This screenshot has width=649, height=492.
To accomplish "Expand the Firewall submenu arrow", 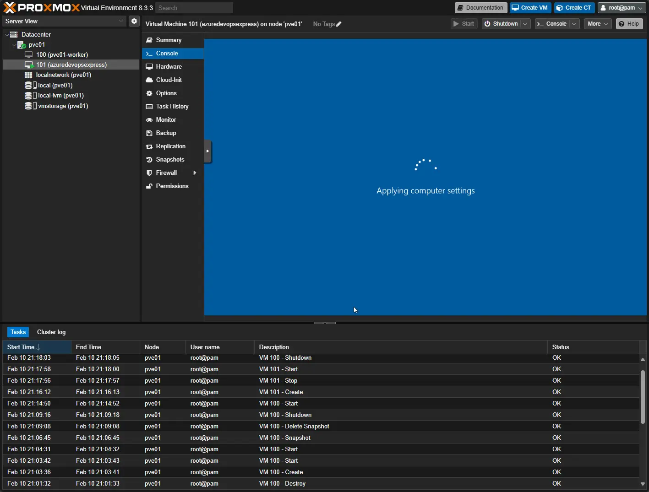I will point(195,173).
